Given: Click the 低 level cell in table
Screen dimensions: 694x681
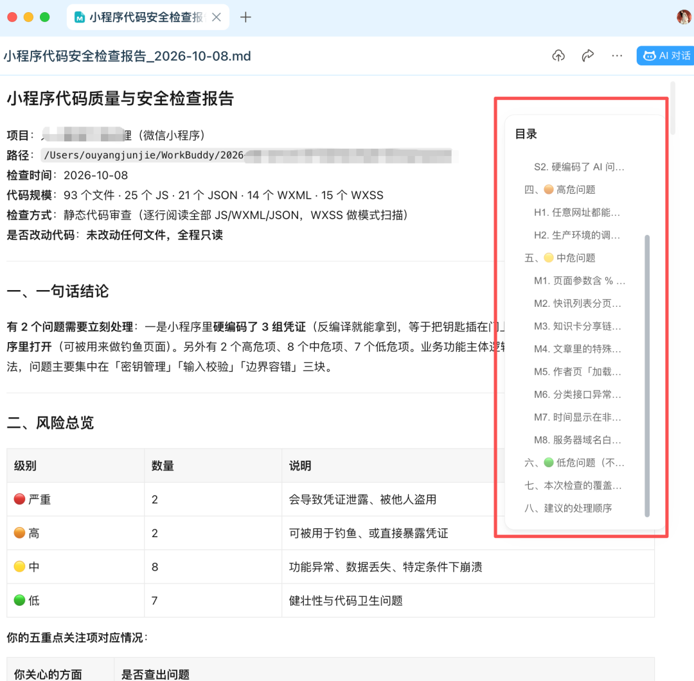Looking at the screenshot, I should click(x=75, y=601).
